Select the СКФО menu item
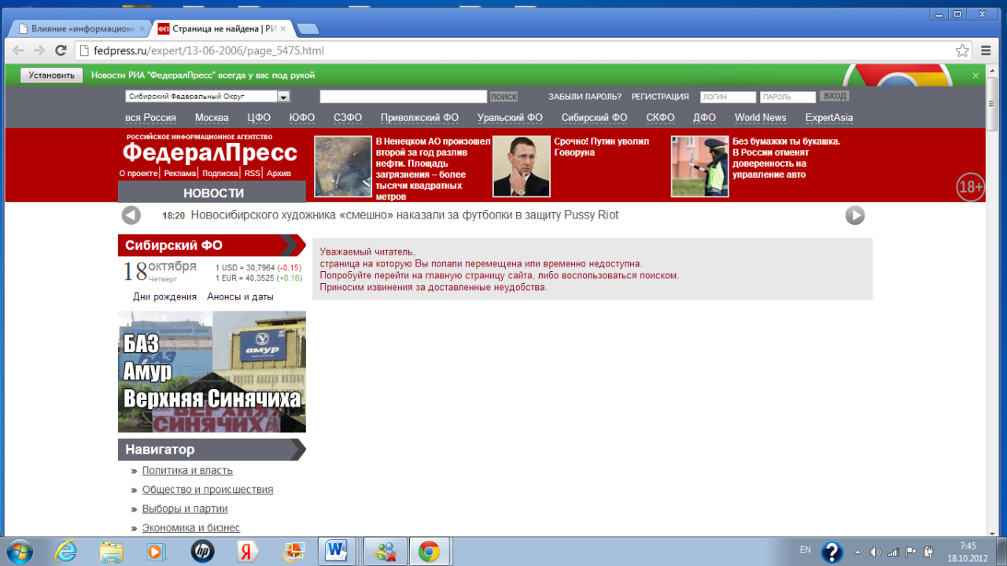 (660, 118)
